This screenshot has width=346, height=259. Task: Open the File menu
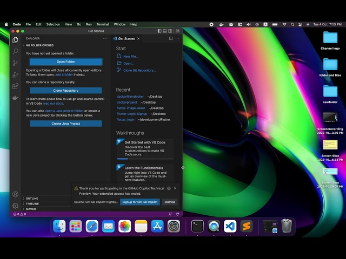pos(28,24)
